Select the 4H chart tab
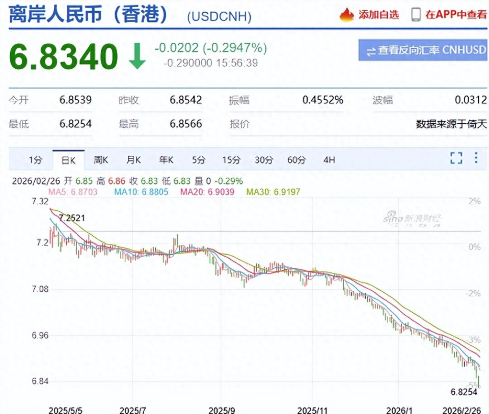 (x=329, y=159)
